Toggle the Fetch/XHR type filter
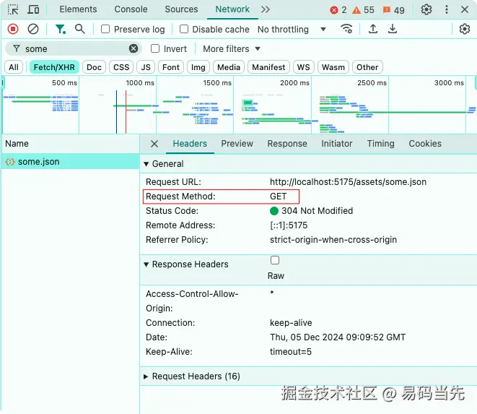477x414 pixels. coord(54,67)
